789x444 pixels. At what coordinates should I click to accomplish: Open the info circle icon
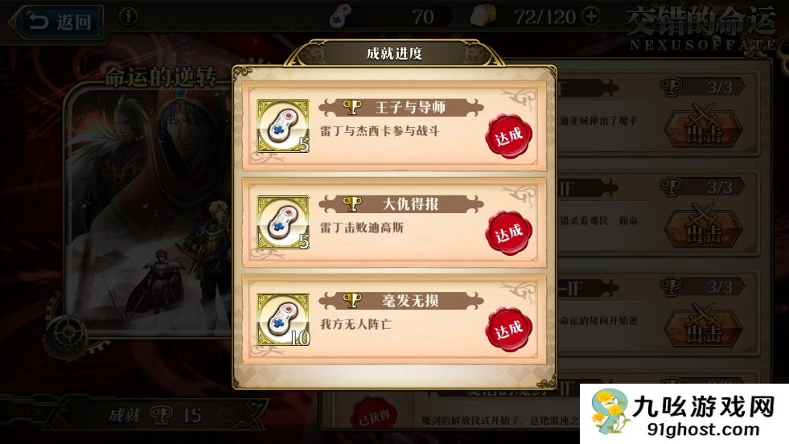pos(129,17)
